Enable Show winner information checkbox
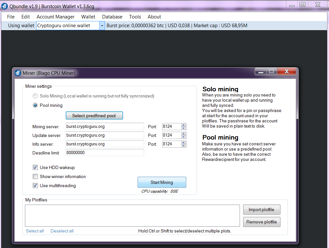The width and height of the screenshot is (329, 248). pyautogui.click(x=35, y=176)
